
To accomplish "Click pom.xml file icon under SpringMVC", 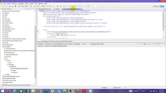I will point(5,57).
